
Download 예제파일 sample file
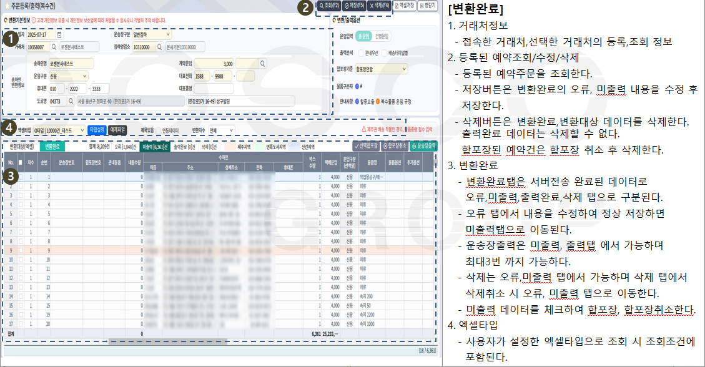click(x=117, y=130)
